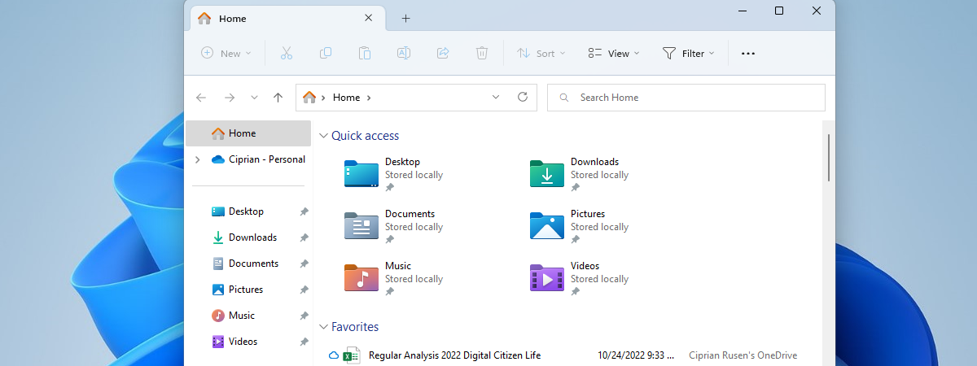Refresh the Home folder view

point(523,98)
